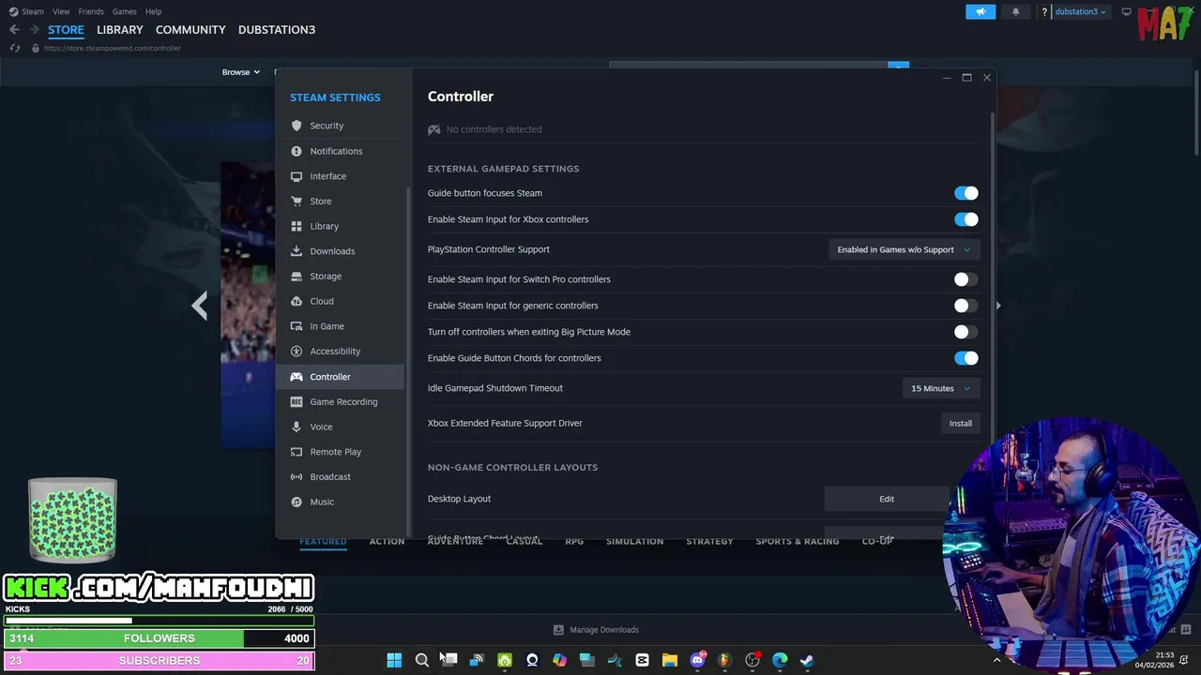Open Idle Gamepad Shutdown Timeout dropdown
This screenshot has width=1201, height=675.
pos(941,388)
